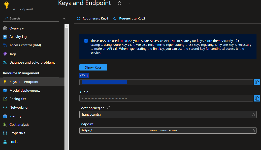Copy the Location/Region value
This screenshot has height=150, width=261.
tap(253, 114)
